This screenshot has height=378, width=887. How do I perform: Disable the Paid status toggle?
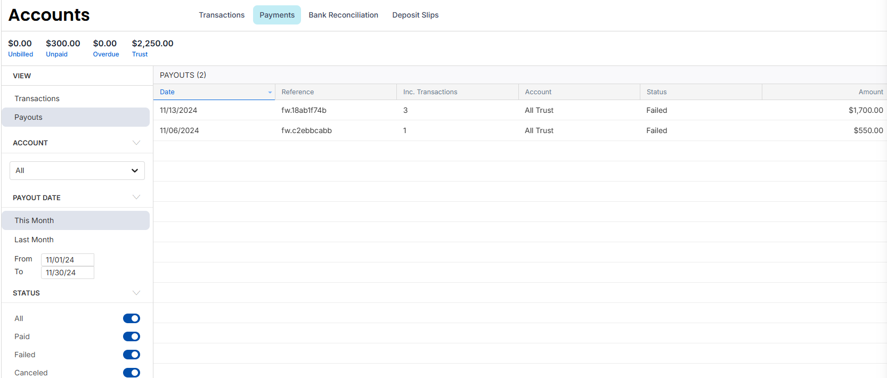pos(131,336)
